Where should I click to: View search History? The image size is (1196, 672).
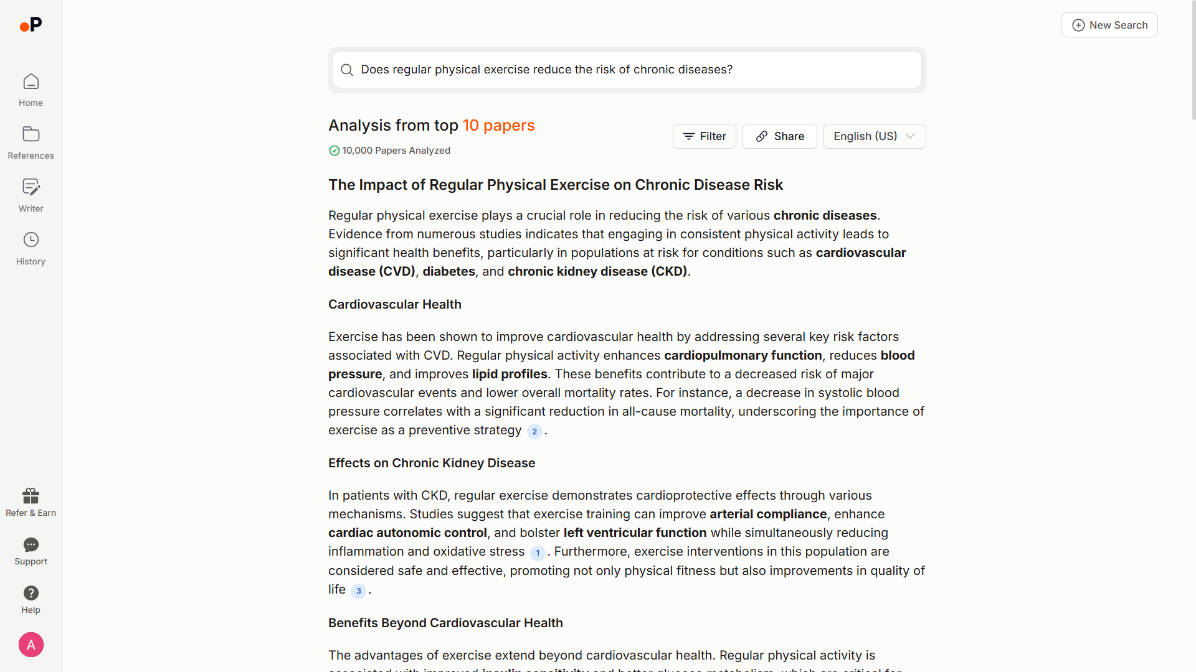(31, 246)
